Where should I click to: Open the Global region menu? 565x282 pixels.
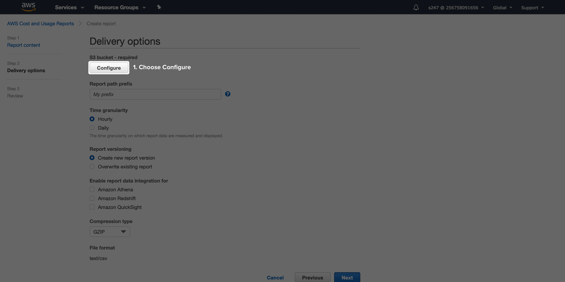[x=502, y=7]
